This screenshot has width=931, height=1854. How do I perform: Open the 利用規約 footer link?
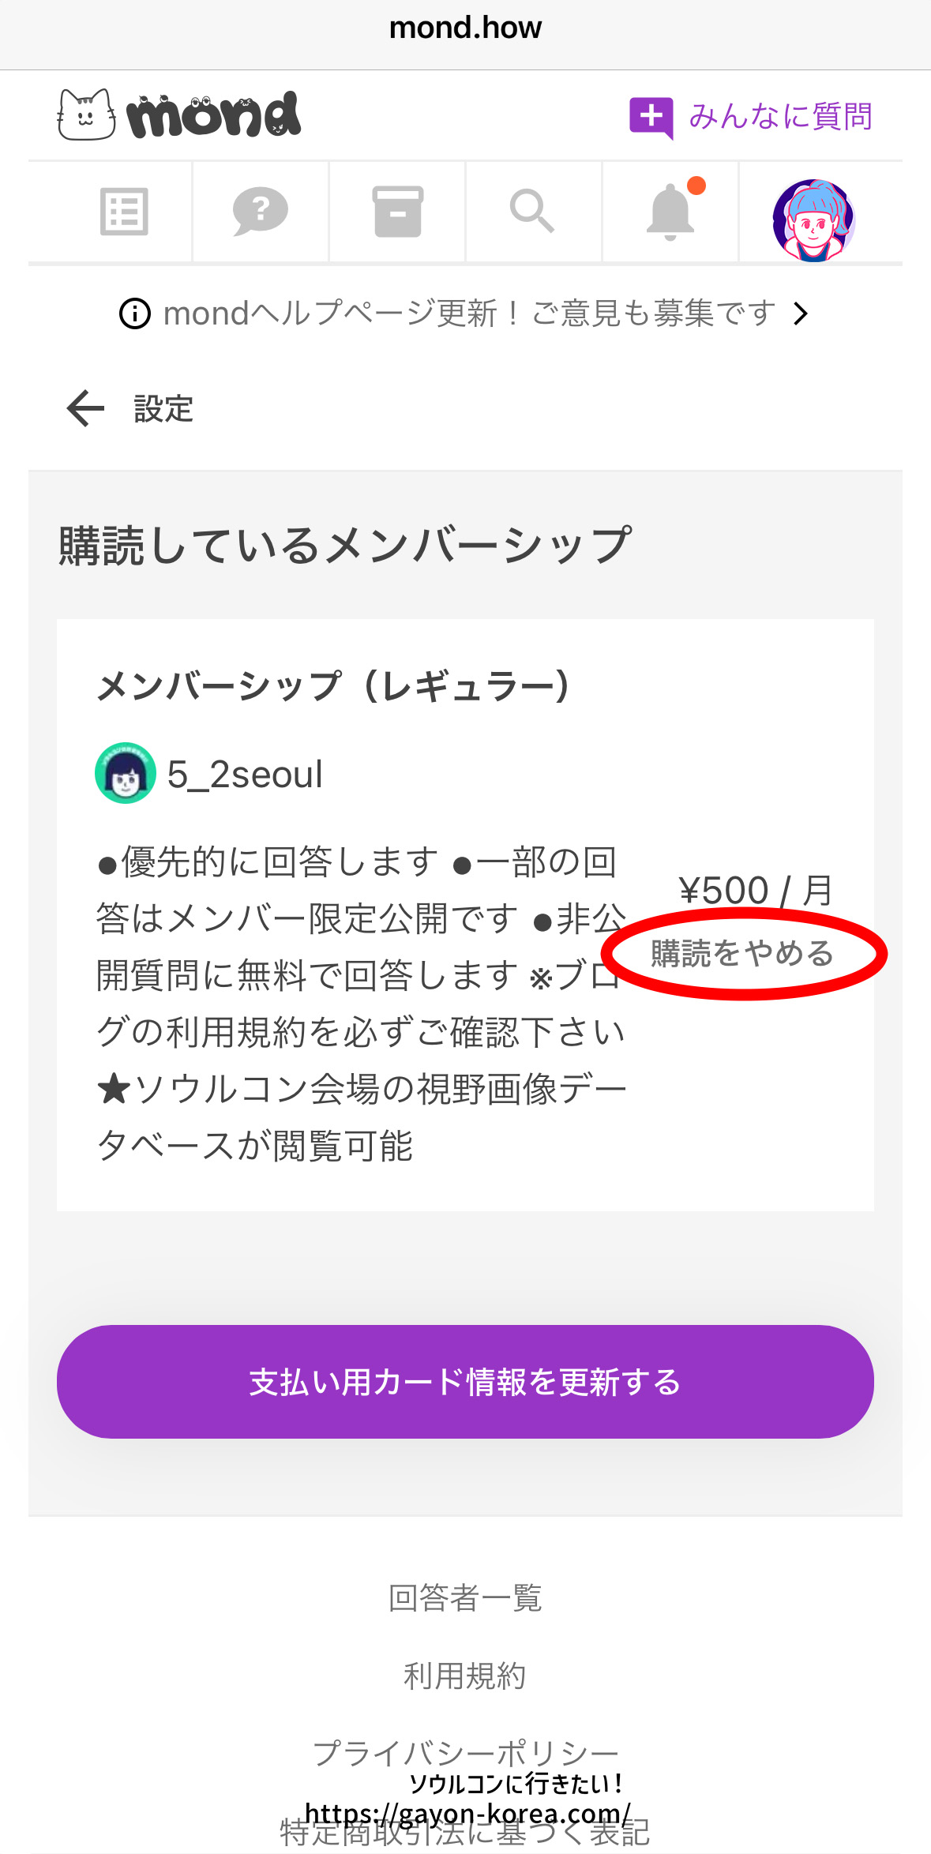(x=465, y=1675)
